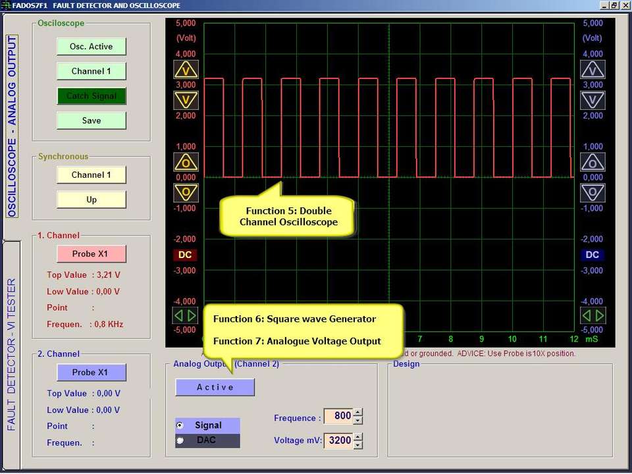
Task: Shift channel 1 offset with the up O triangle
Action: (186, 162)
